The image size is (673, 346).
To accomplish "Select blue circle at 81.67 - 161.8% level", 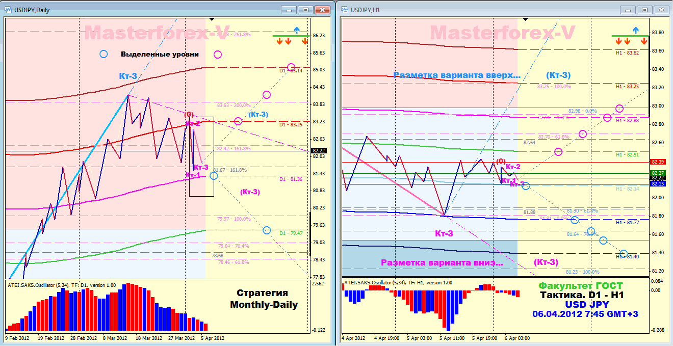I will tap(214, 175).
